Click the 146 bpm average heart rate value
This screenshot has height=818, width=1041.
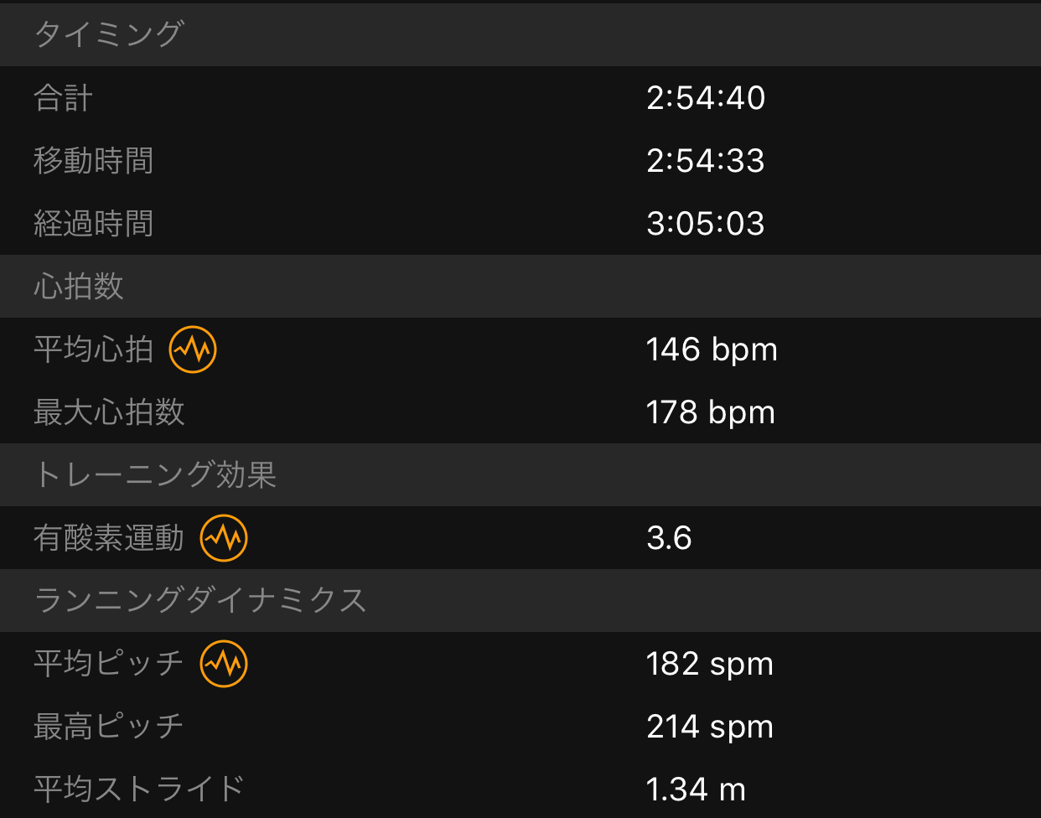[712, 350]
